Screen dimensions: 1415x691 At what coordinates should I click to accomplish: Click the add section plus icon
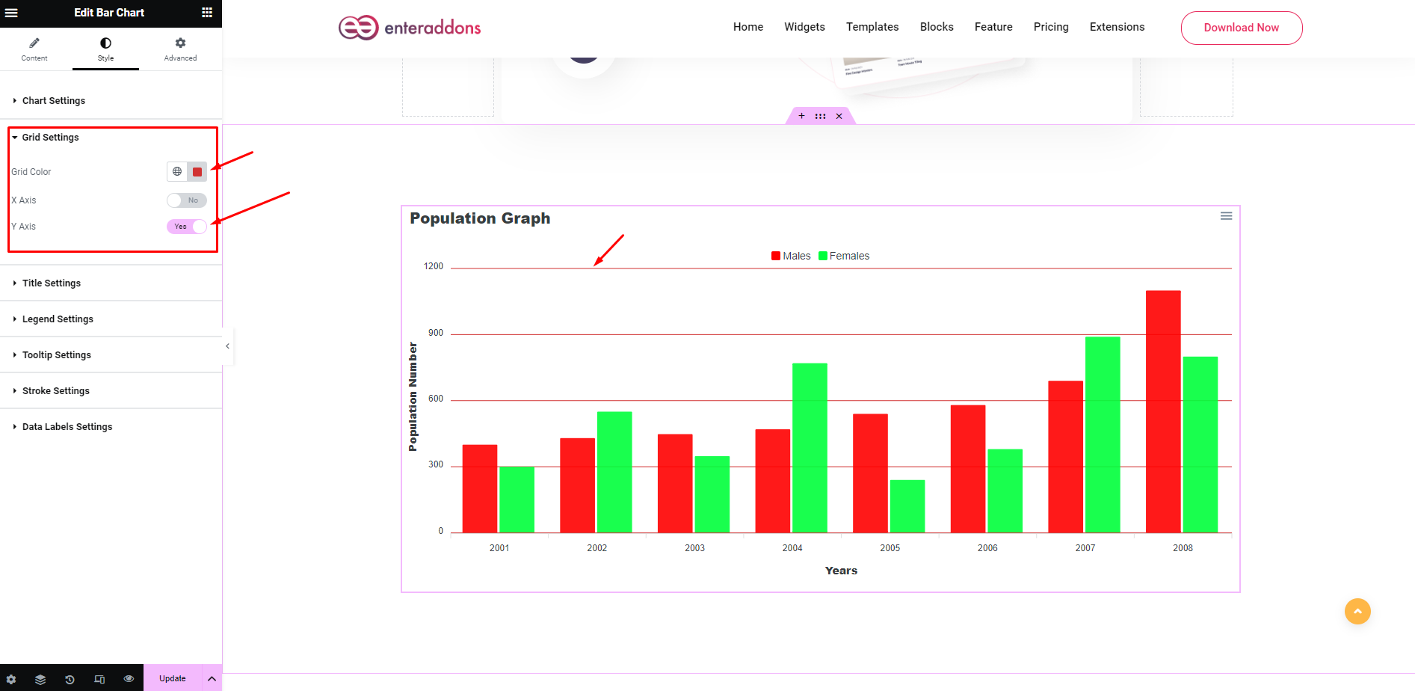[801, 116]
